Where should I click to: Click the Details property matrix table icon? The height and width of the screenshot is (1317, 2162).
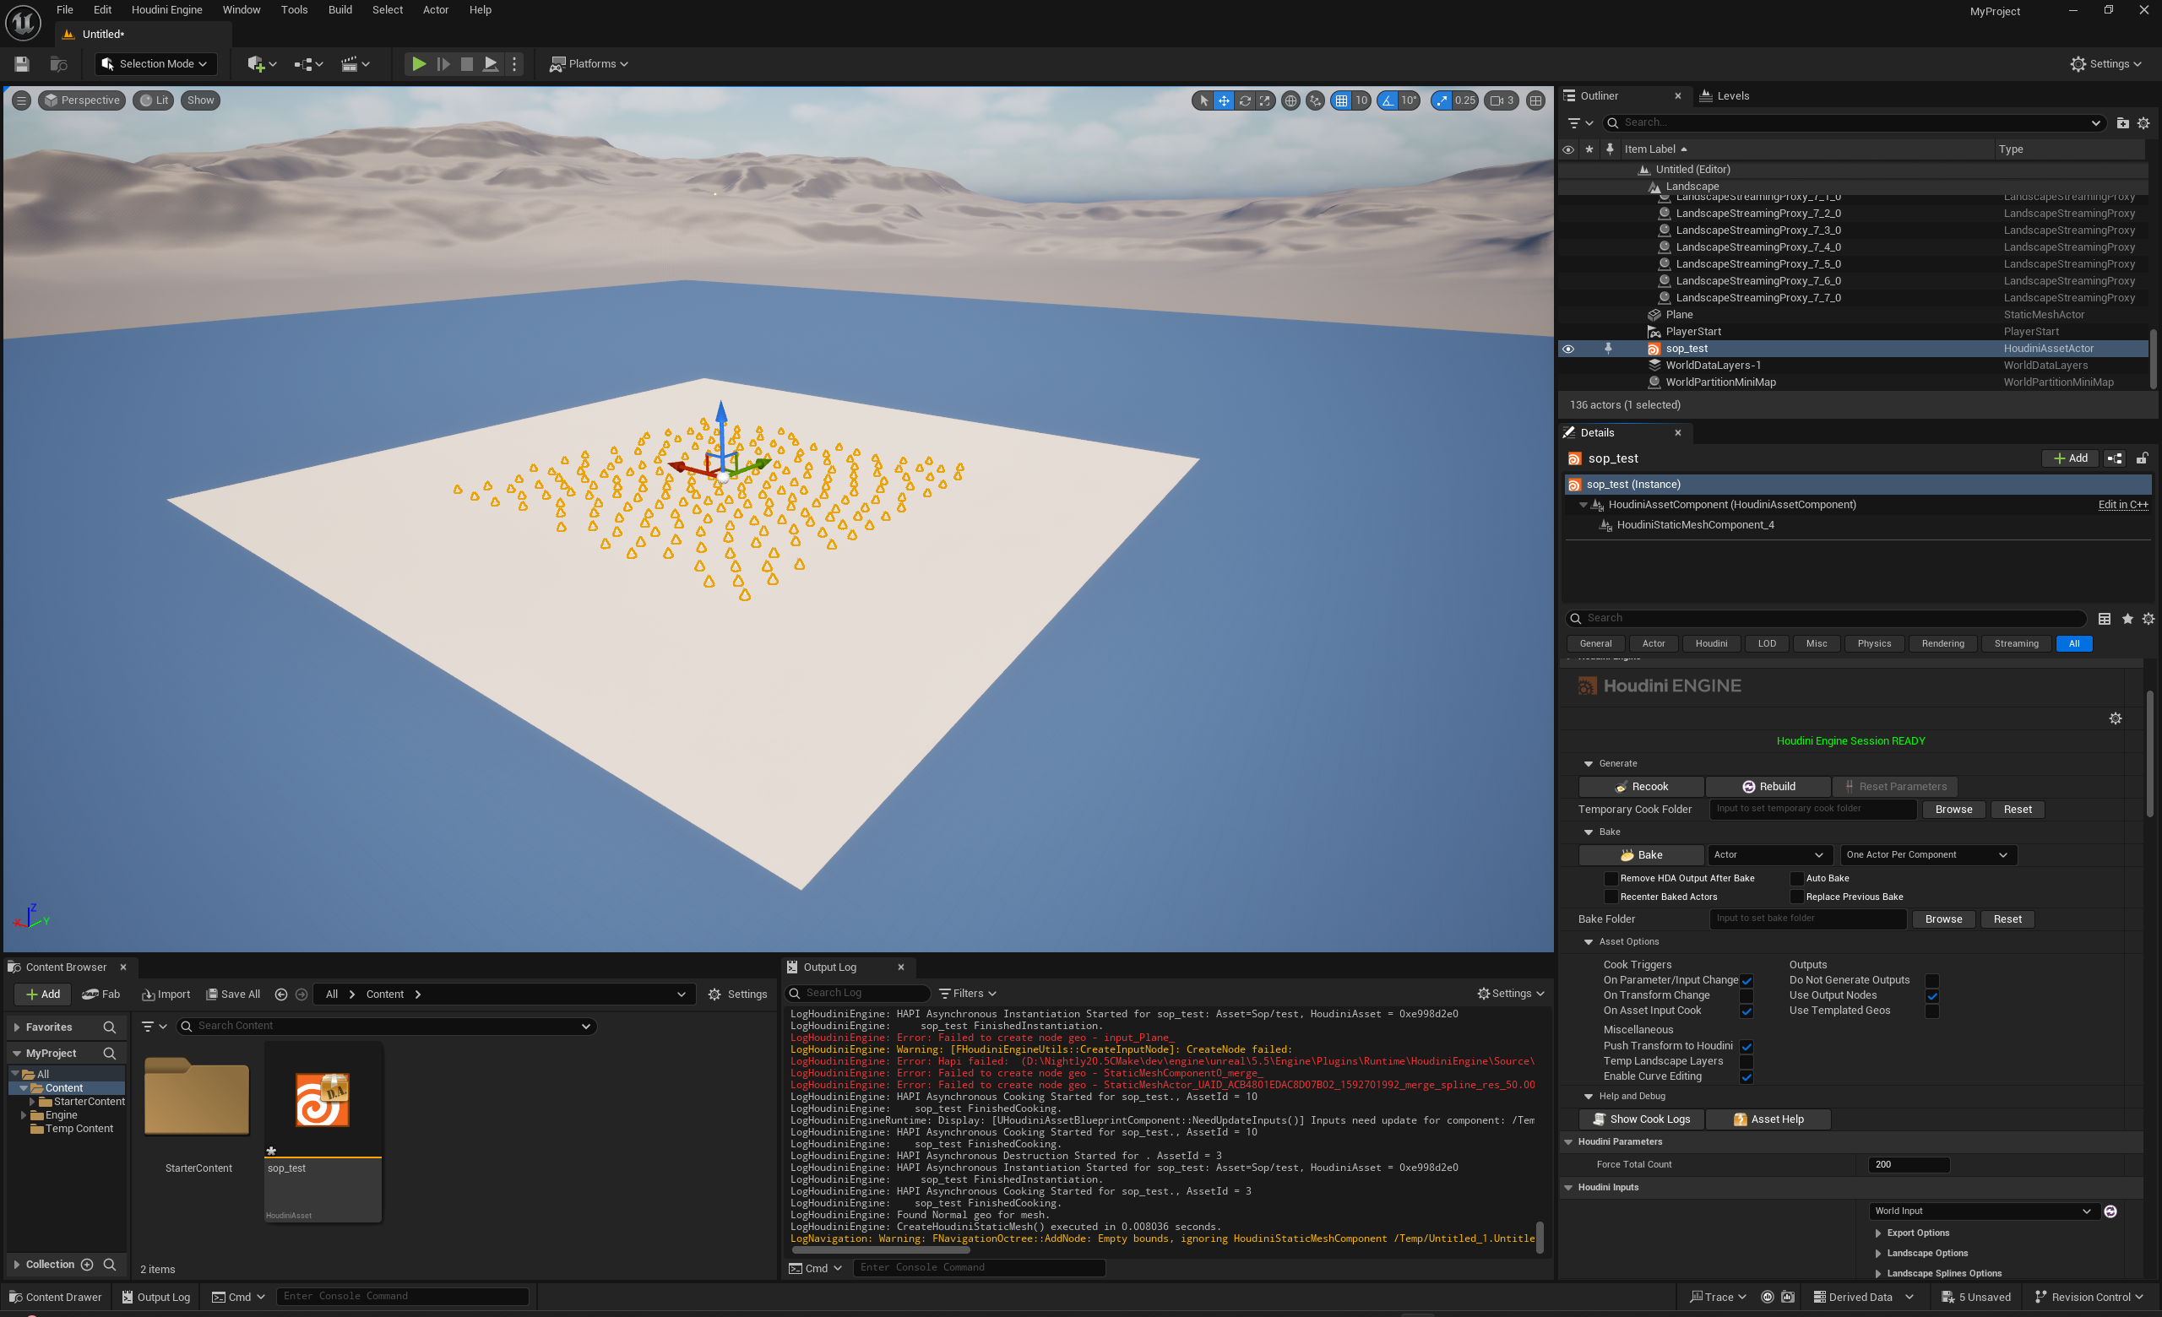pos(2104,619)
